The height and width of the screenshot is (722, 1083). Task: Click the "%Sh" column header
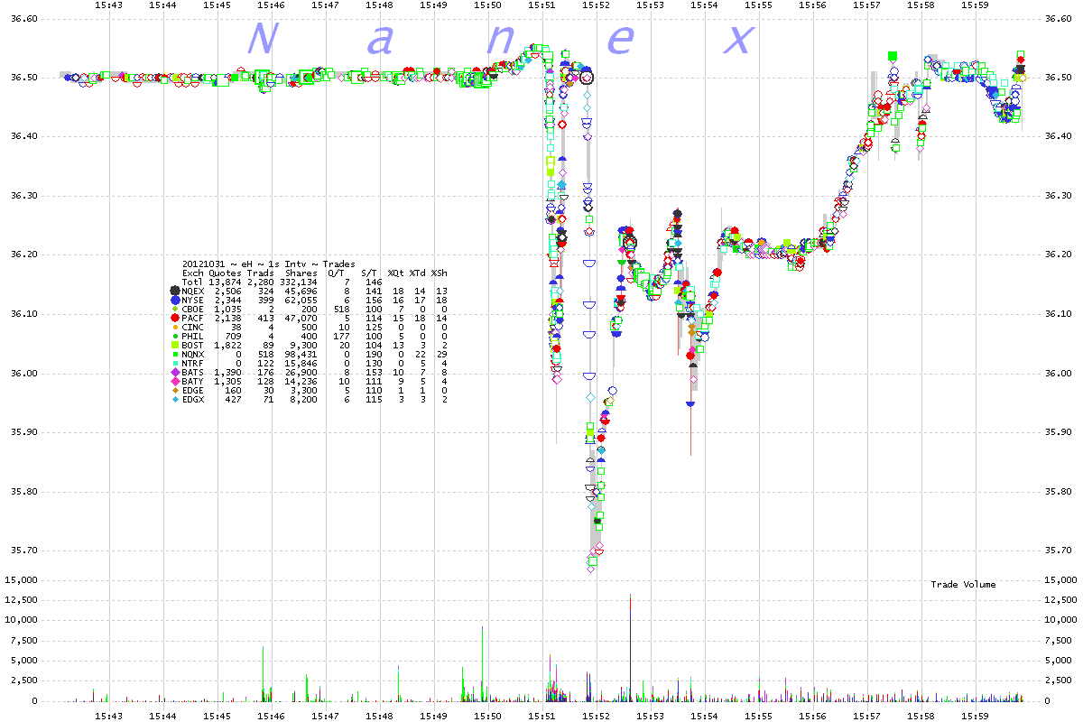tap(440, 273)
